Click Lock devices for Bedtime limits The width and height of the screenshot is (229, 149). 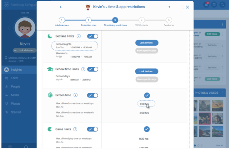147,43
